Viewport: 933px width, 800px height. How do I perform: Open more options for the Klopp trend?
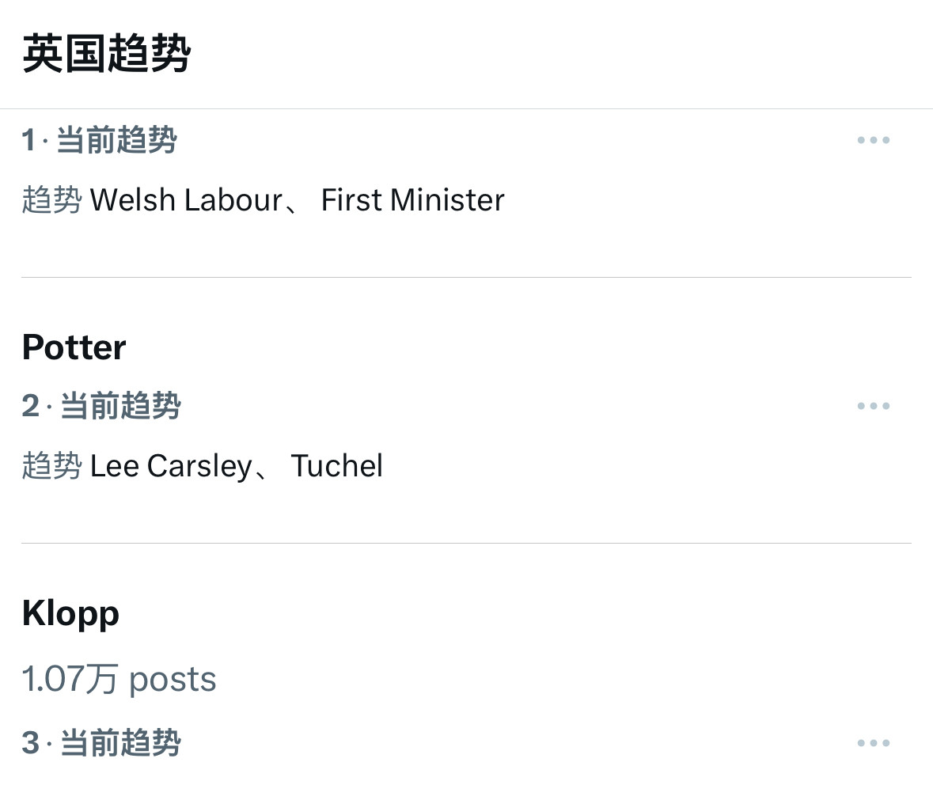point(873,743)
